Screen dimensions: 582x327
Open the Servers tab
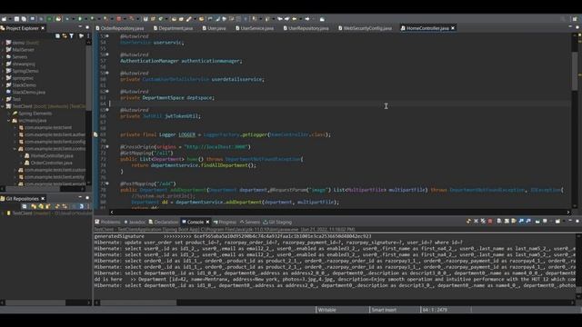tap(250, 222)
